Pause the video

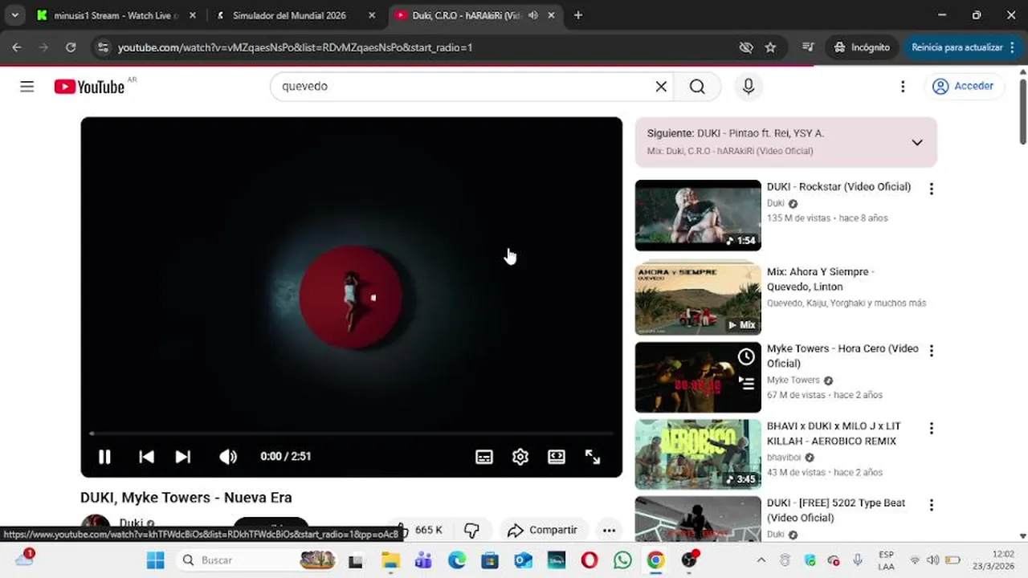[x=104, y=457]
